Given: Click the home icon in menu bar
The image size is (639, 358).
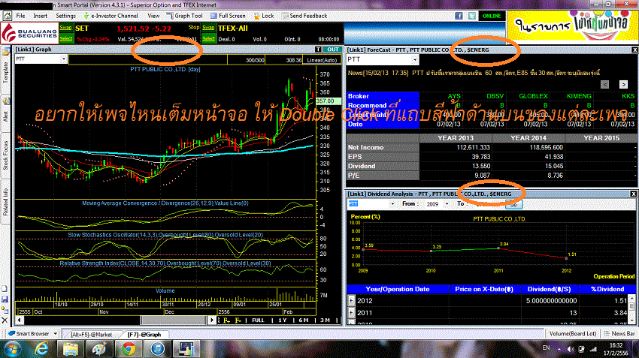Looking at the screenshot, I should (8, 16).
